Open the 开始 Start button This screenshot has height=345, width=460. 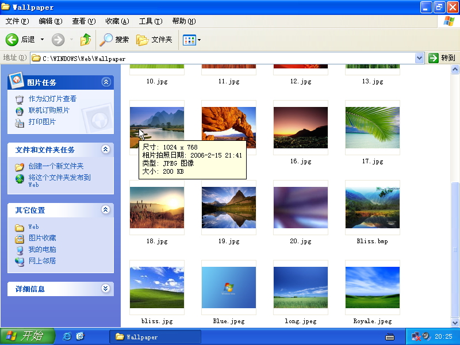coord(27,336)
